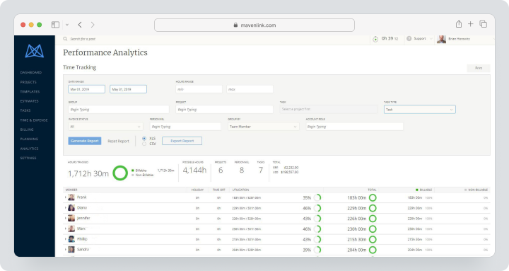Click Phillip's avatar photo
Image resolution: width=509 pixels, height=271 pixels.
click(x=71, y=239)
